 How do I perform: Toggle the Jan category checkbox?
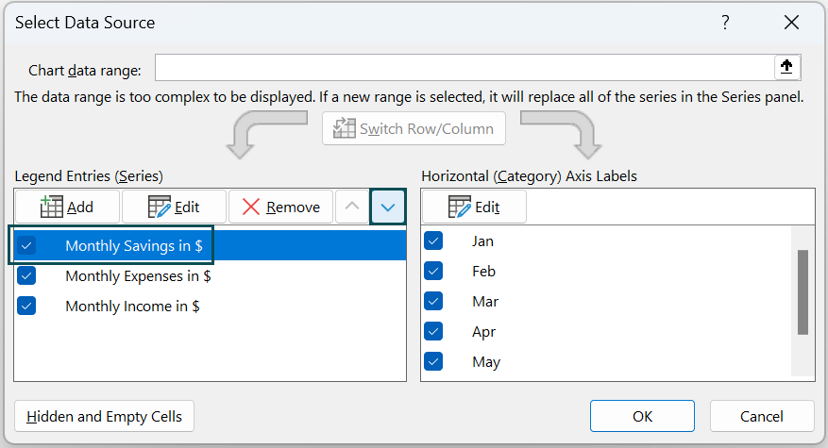[x=433, y=241]
